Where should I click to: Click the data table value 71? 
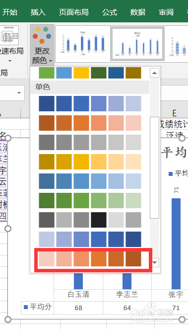(x=176, y=308)
